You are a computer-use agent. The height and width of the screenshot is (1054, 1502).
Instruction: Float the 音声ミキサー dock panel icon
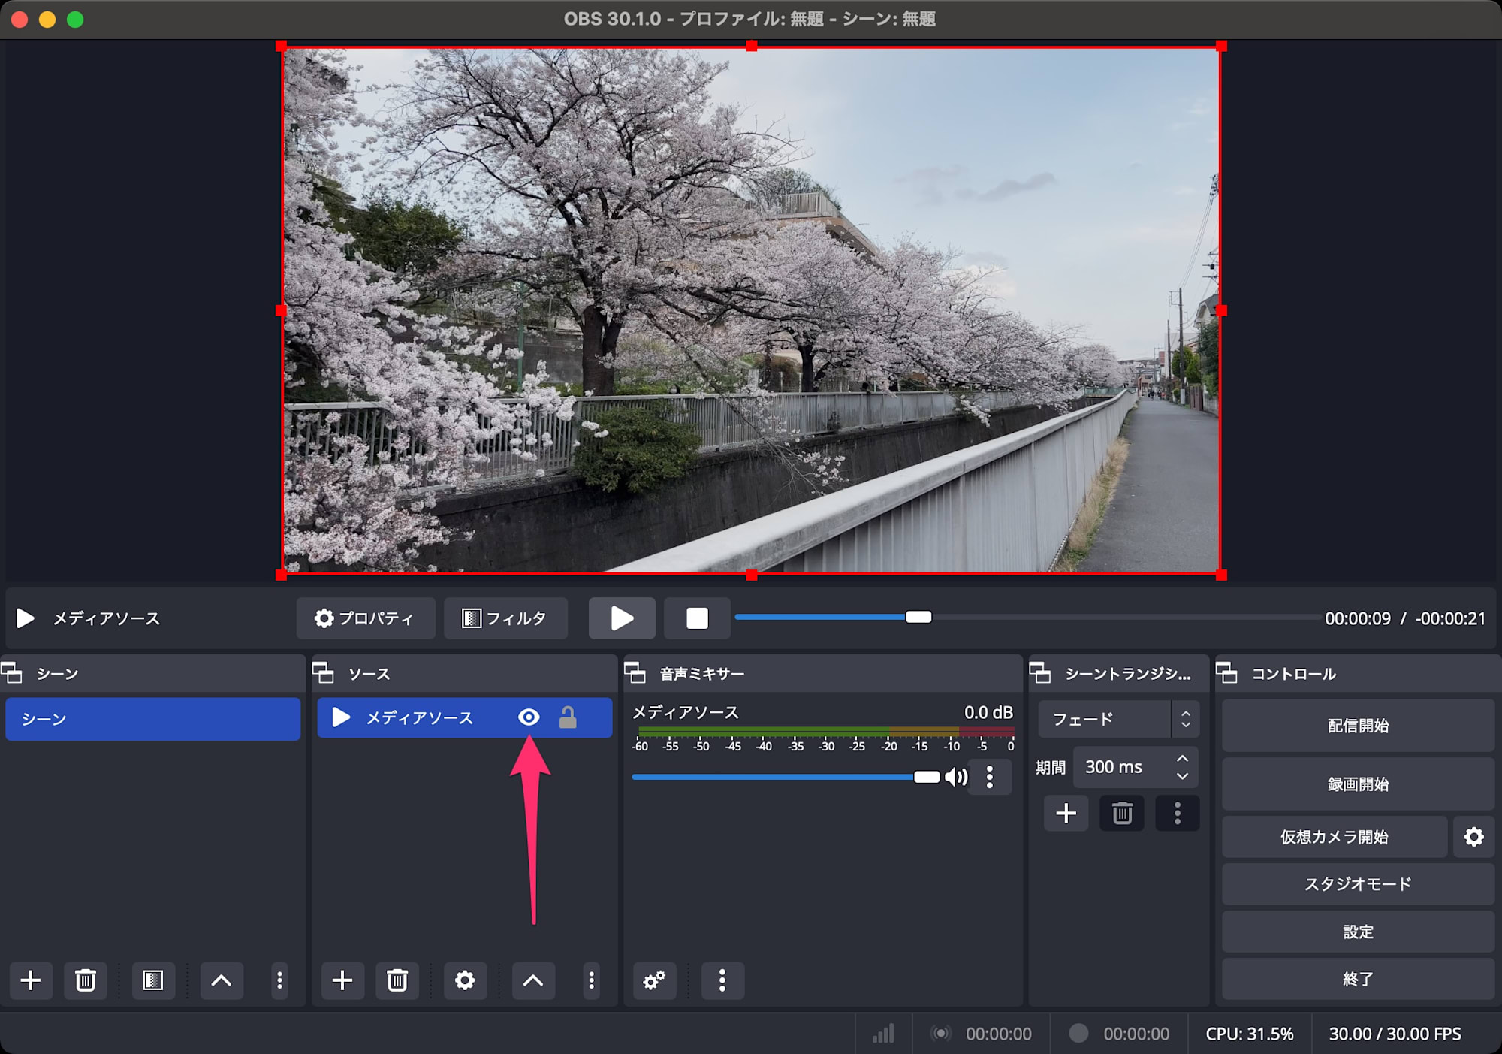point(635,673)
